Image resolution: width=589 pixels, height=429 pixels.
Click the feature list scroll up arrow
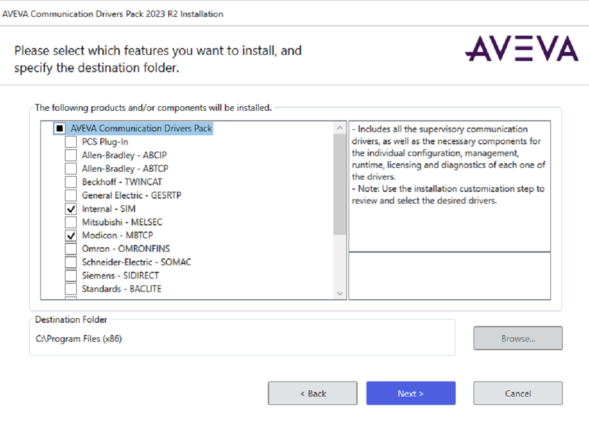(x=340, y=128)
